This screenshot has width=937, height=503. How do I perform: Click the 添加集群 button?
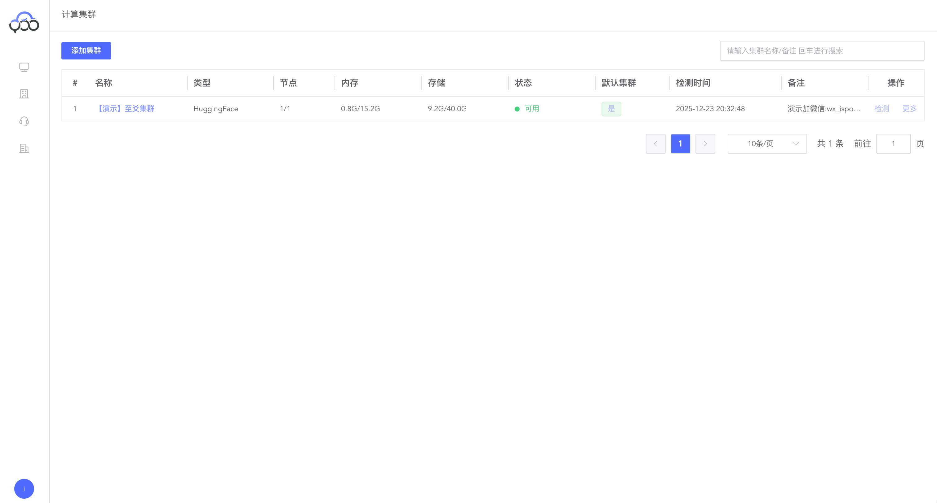click(86, 50)
